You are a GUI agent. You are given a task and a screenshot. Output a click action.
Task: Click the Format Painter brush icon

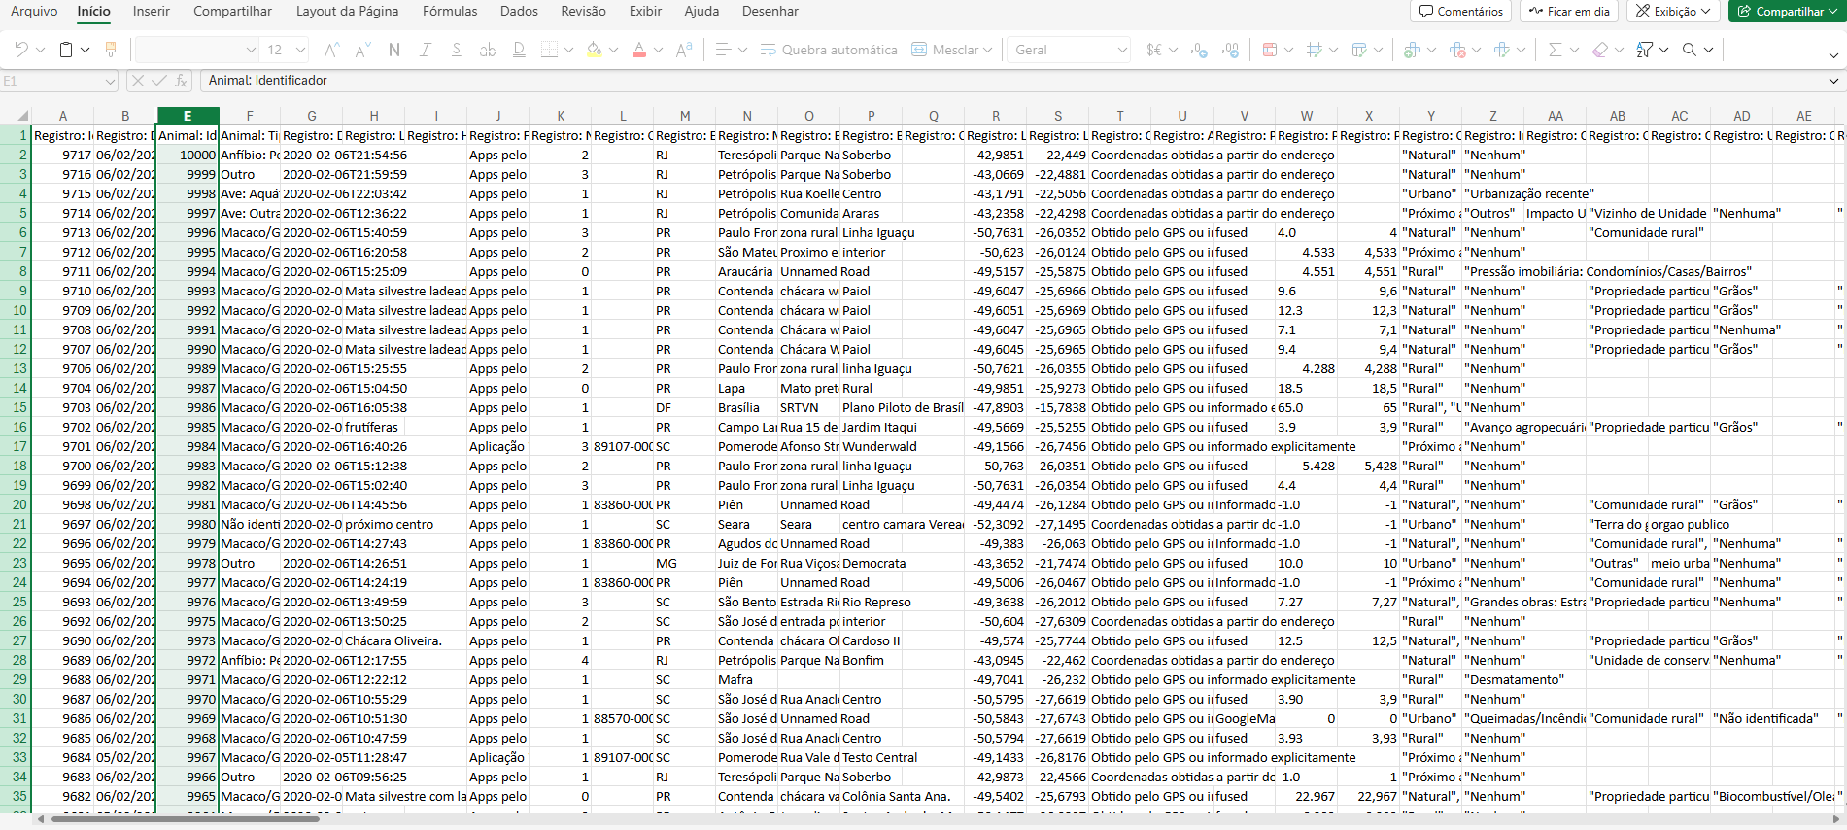(x=111, y=50)
